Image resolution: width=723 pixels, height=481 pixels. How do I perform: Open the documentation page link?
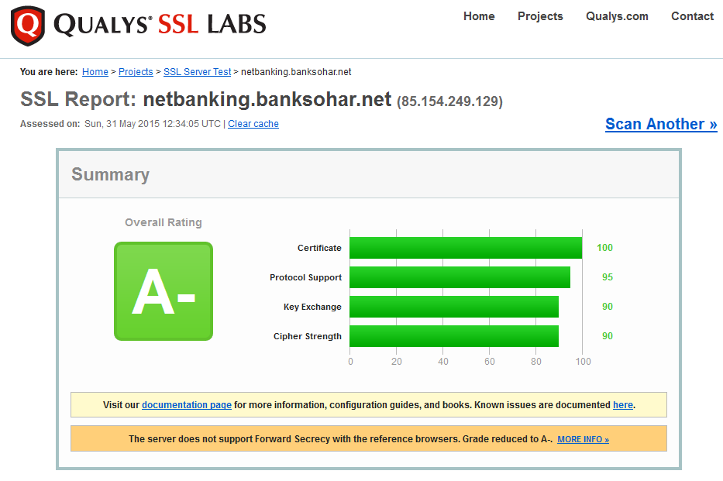pyautogui.click(x=187, y=405)
